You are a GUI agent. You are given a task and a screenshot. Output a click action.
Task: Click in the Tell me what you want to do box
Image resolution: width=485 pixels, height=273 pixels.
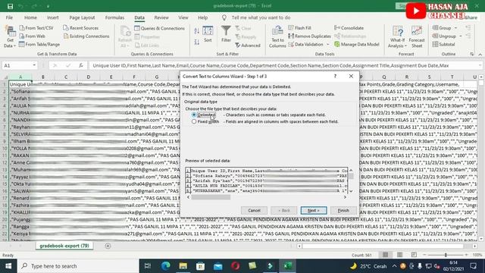(x=261, y=17)
